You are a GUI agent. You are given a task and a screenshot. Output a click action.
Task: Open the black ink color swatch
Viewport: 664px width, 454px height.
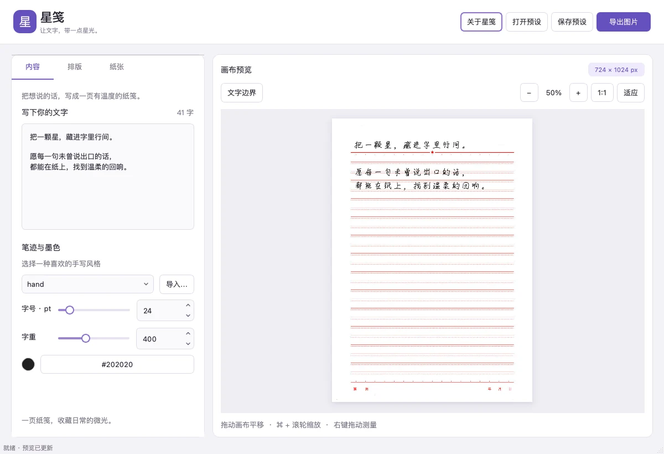(x=28, y=364)
